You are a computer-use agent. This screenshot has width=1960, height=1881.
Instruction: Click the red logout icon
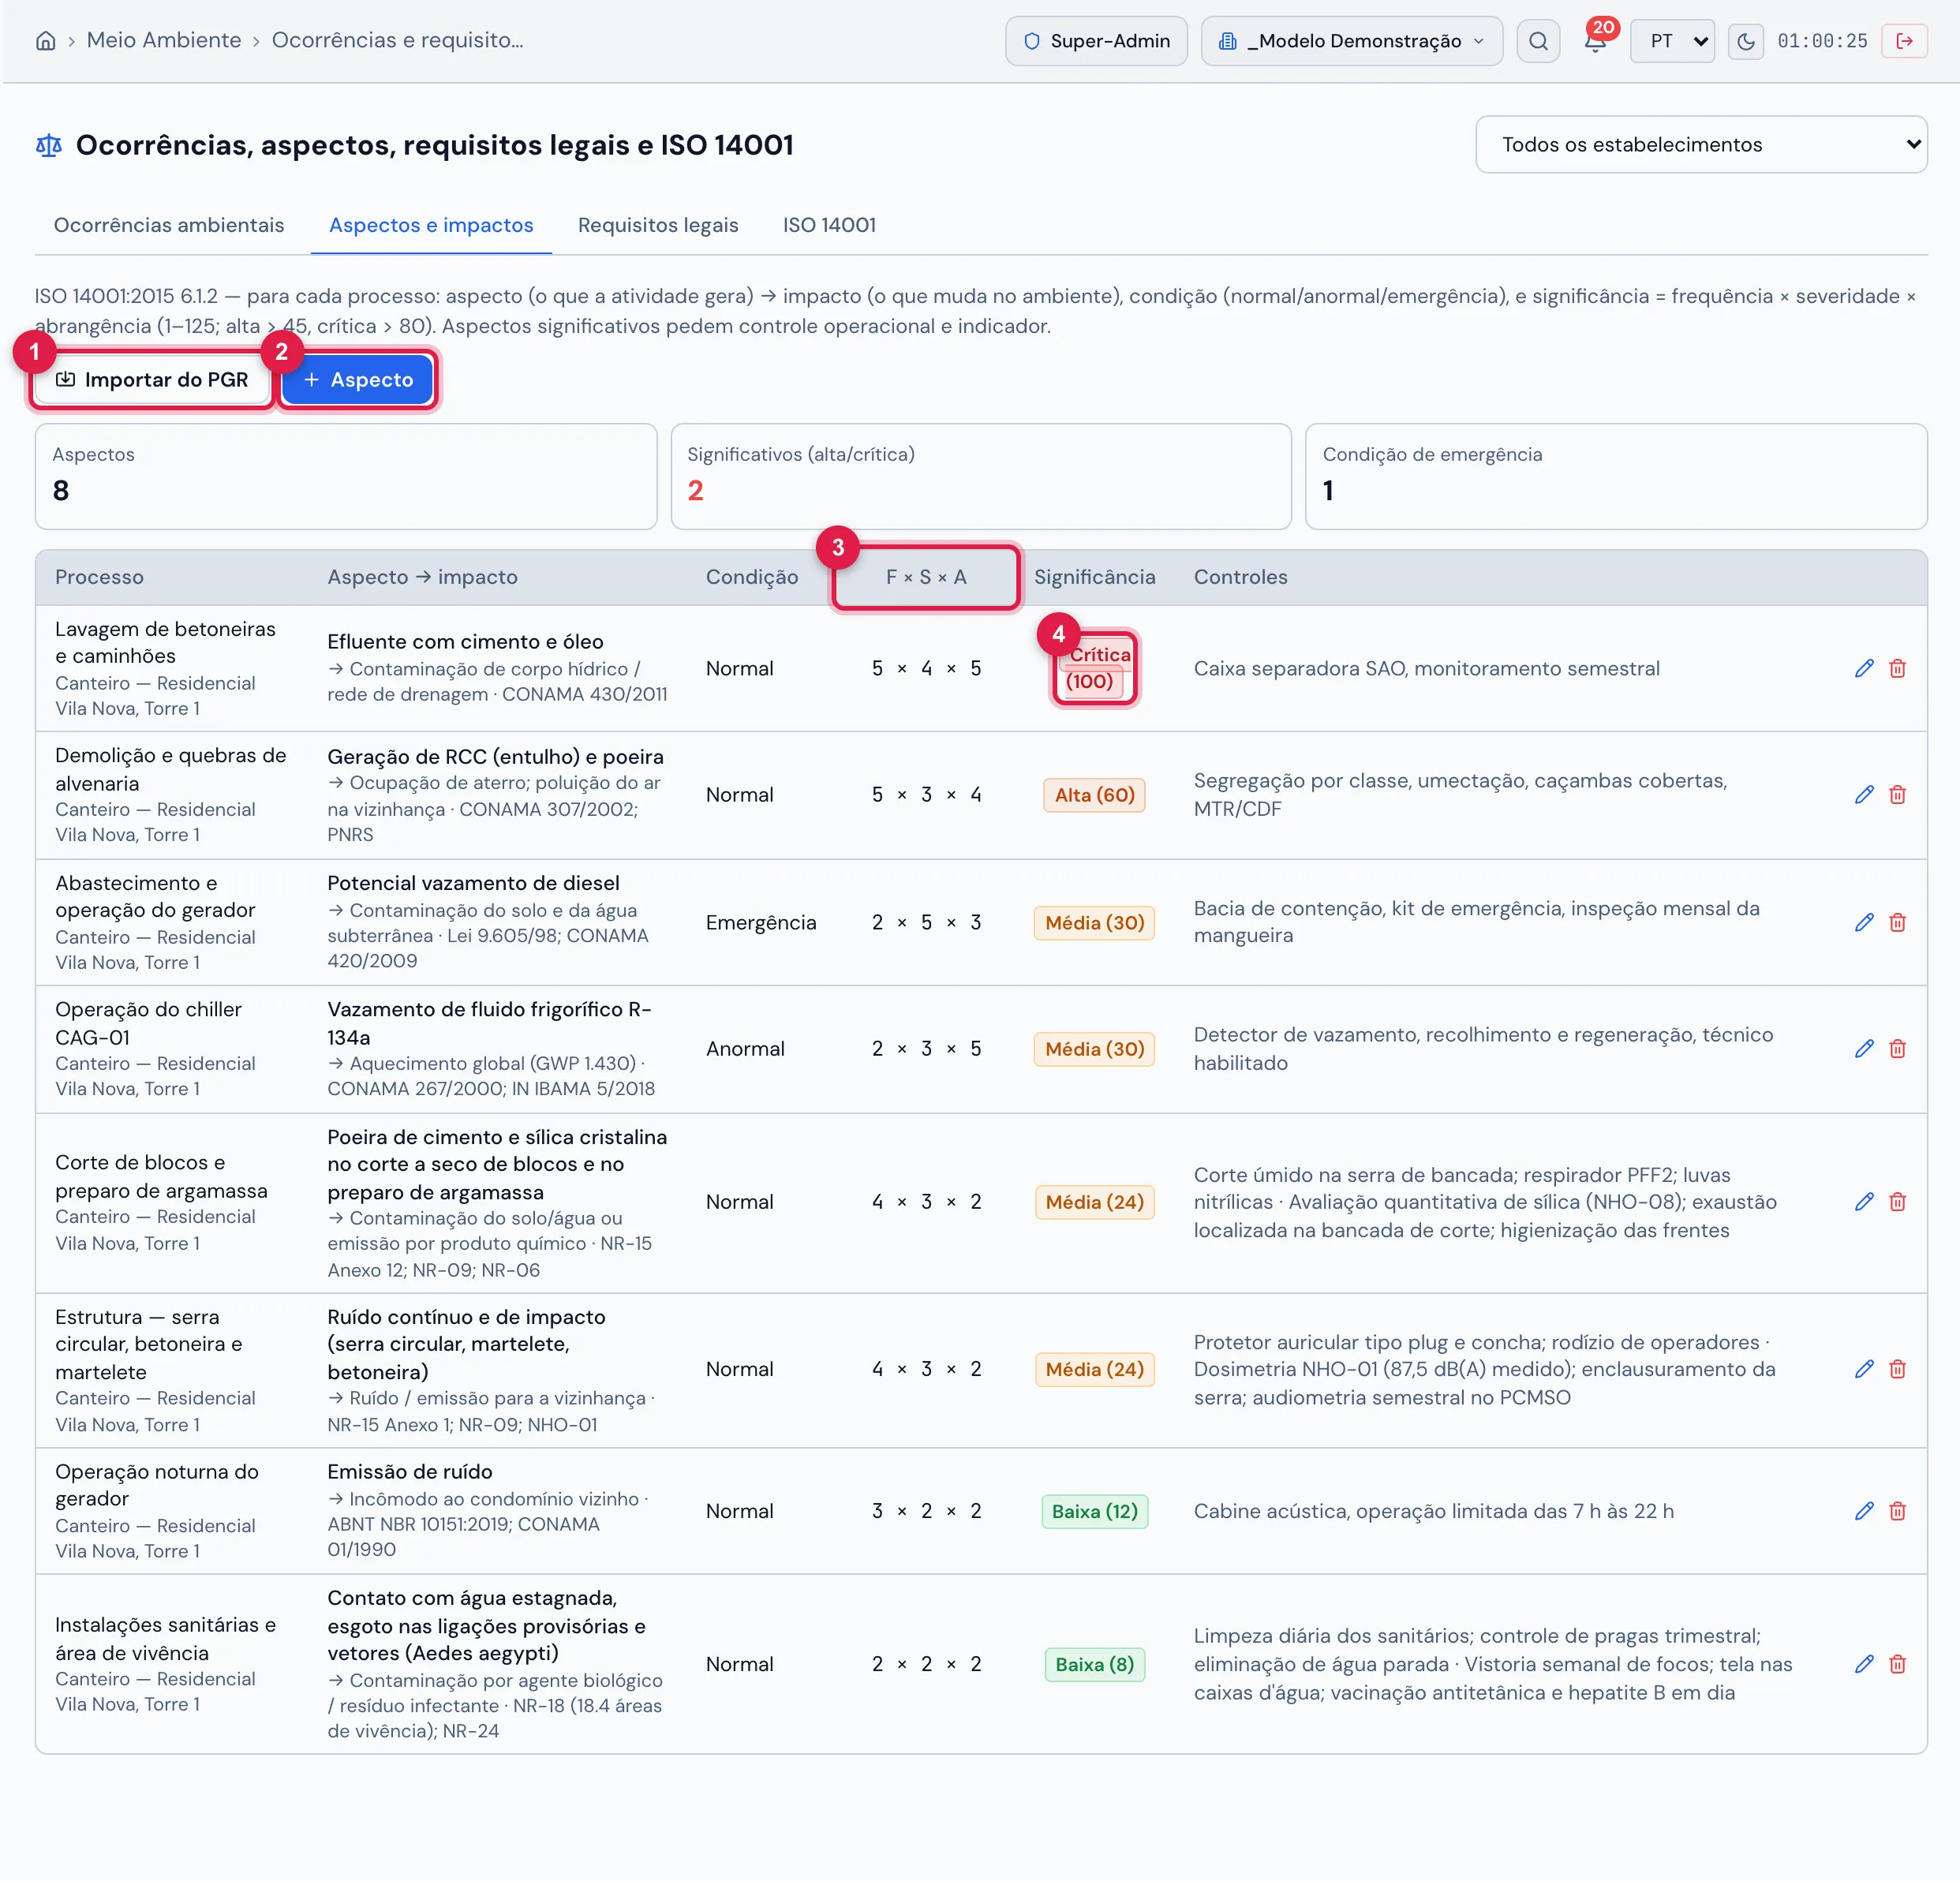(x=1904, y=41)
